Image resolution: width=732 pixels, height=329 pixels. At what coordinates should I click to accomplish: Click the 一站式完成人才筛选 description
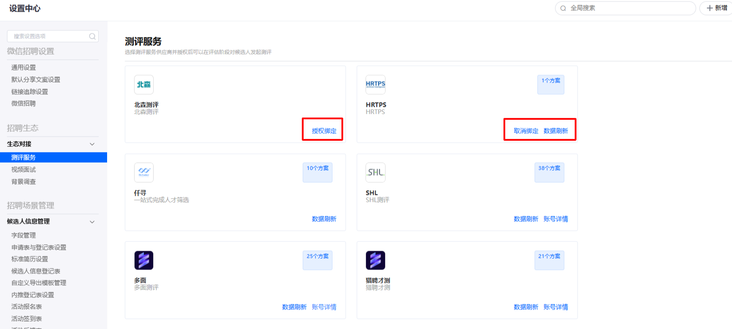coord(162,200)
